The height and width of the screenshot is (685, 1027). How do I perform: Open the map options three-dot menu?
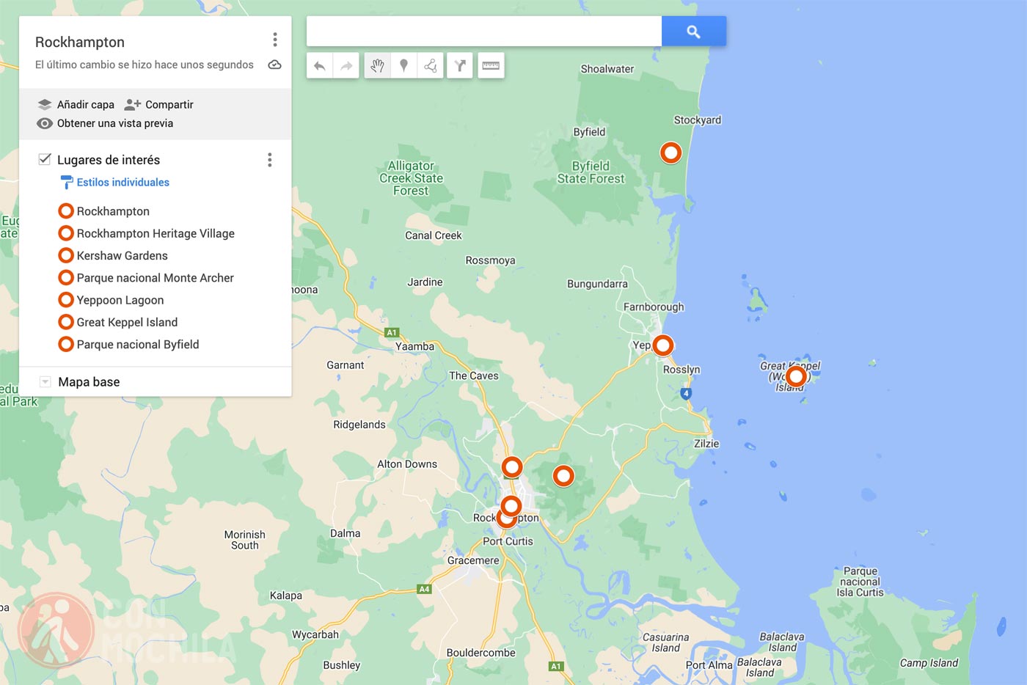pos(275,40)
